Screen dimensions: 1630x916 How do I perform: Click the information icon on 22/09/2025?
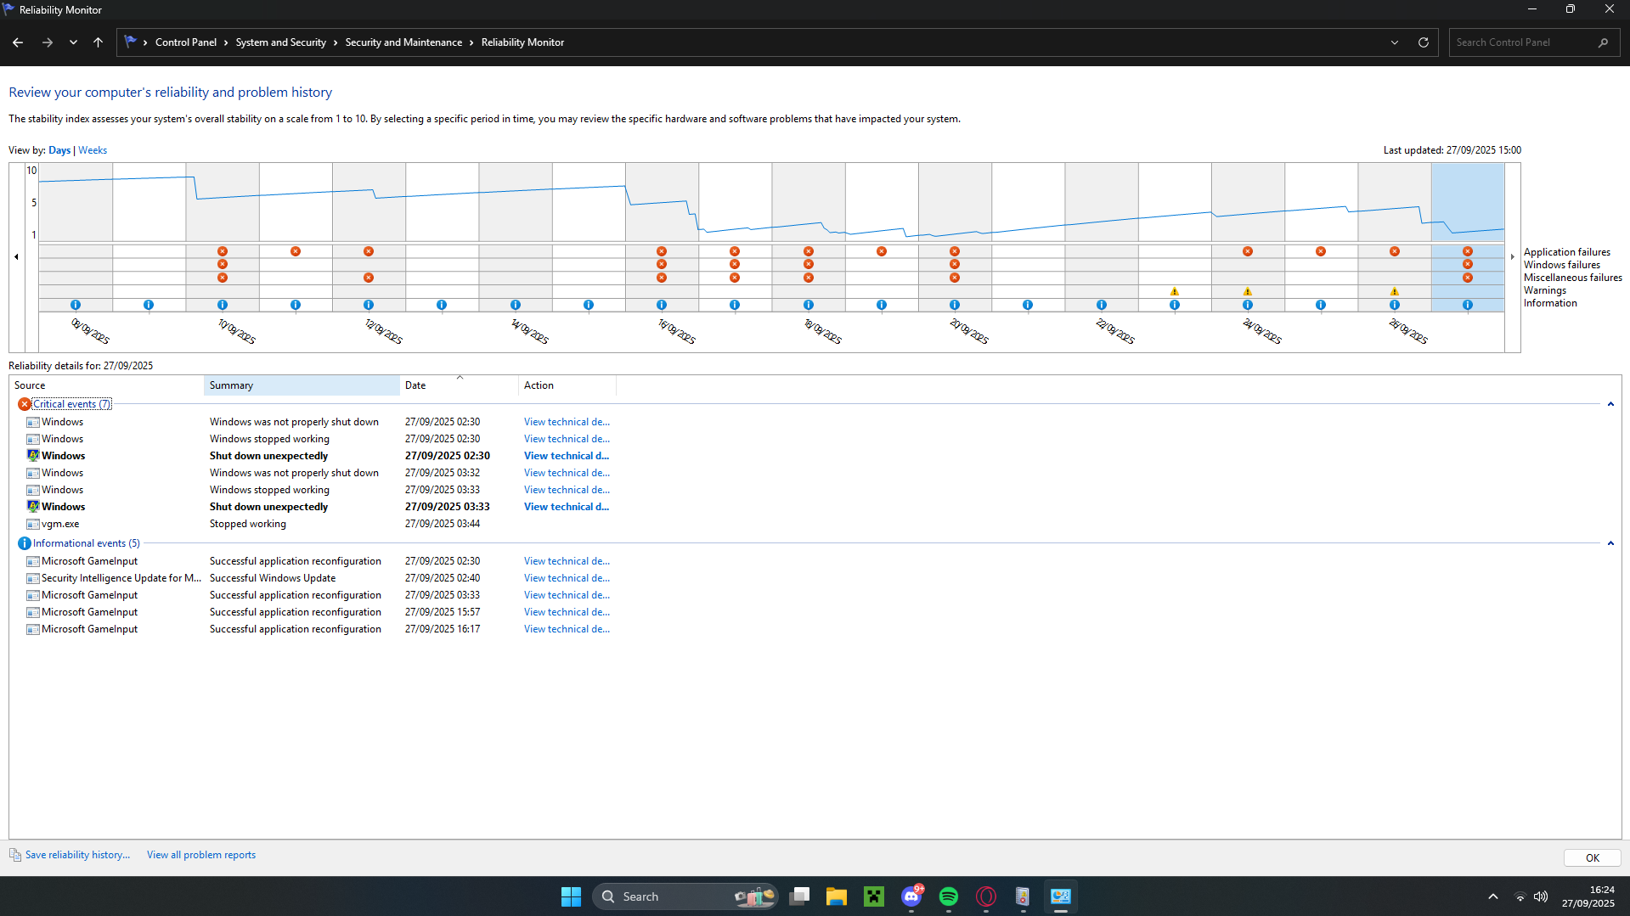coord(1102,305)
